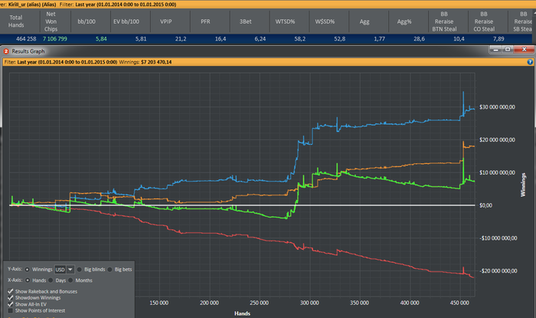Screen dimensions: 536x318
Task: Click total hands value 464 258
Action: [x=26, y=38]
